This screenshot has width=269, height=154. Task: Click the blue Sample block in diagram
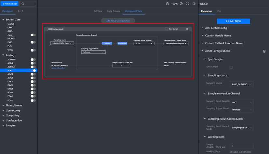coord(107,43)
